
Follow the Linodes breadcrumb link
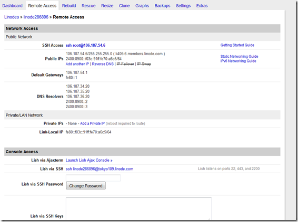[12, 17]
